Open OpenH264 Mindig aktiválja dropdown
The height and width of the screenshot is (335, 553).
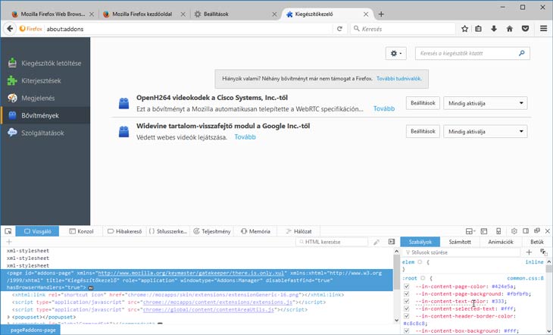click(x=486, y=103)
